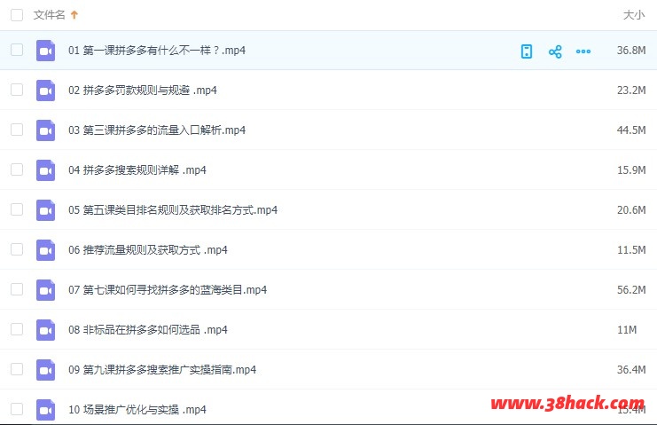The height and width of the screenshot is (425, 657).
Task: Open file 10 场景推广优化与实操 .mp4
Action: (137, 410)
